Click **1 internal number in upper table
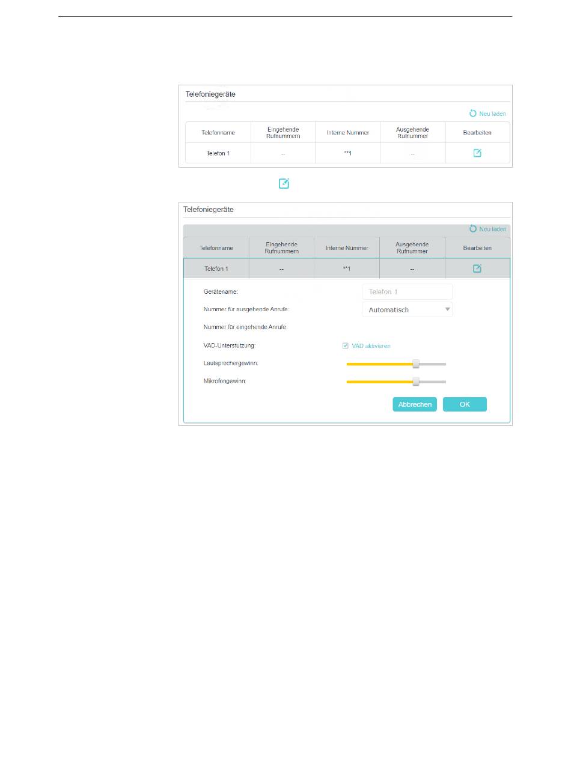571x775 pixels. [348, 153]
